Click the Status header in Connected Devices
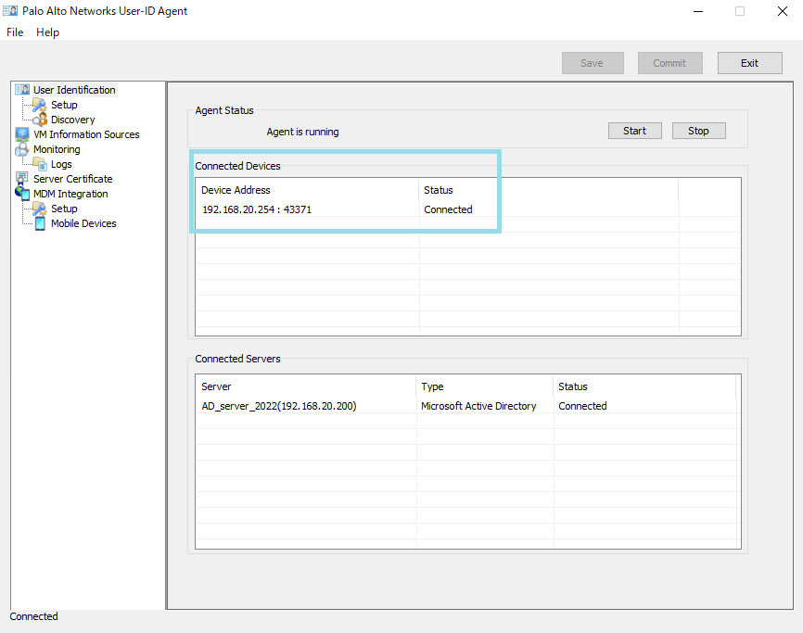803x633 pixels. [x=549, y=190]
